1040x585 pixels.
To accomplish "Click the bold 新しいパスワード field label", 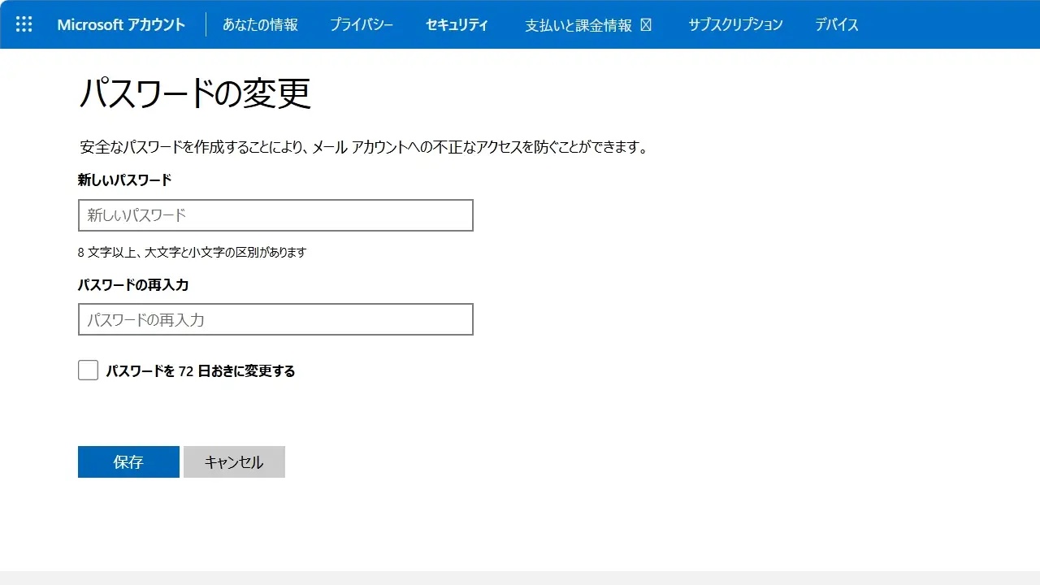I will [x=124, y=180].
